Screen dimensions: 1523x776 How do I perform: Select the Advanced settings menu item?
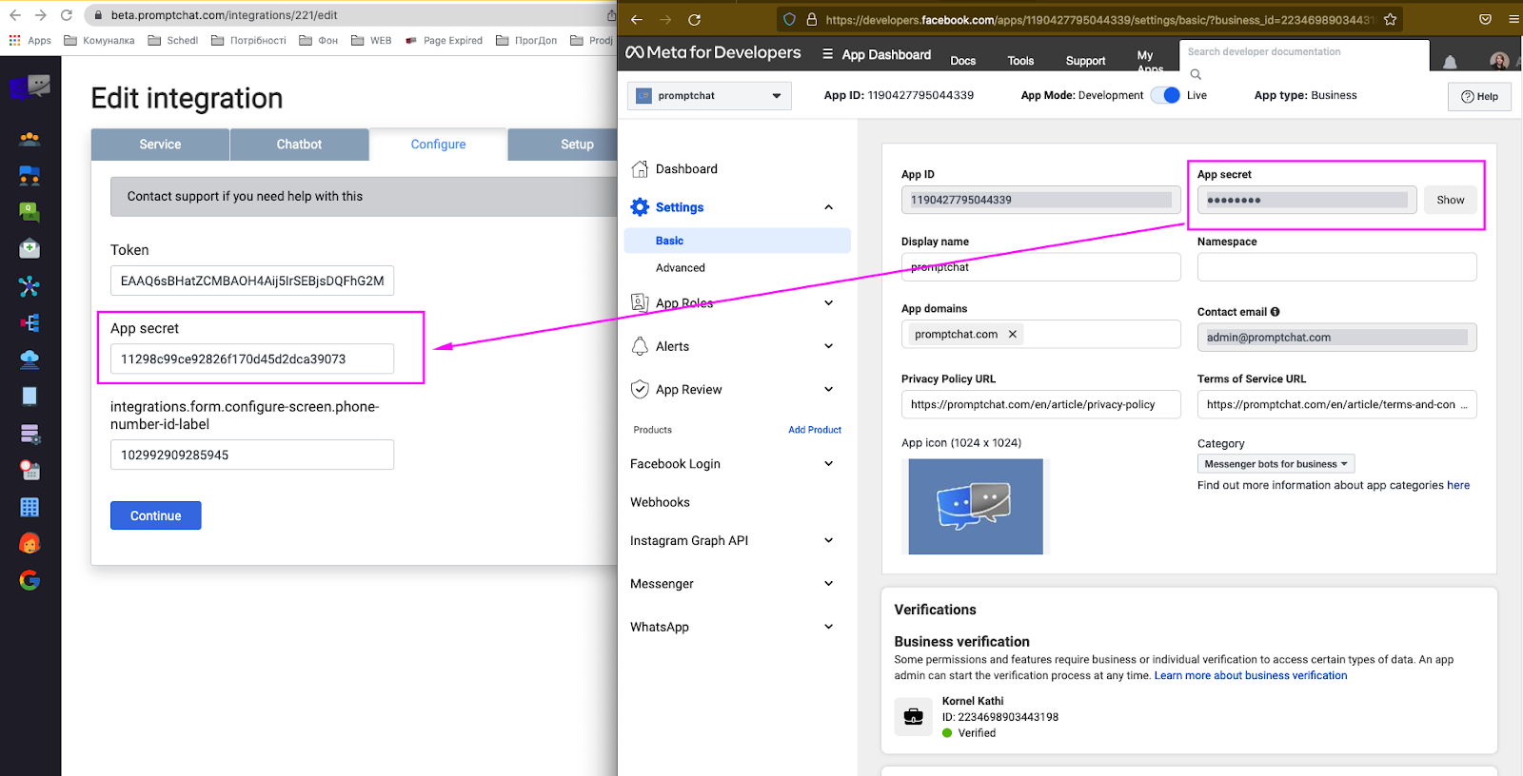click(x=681, y=268)
